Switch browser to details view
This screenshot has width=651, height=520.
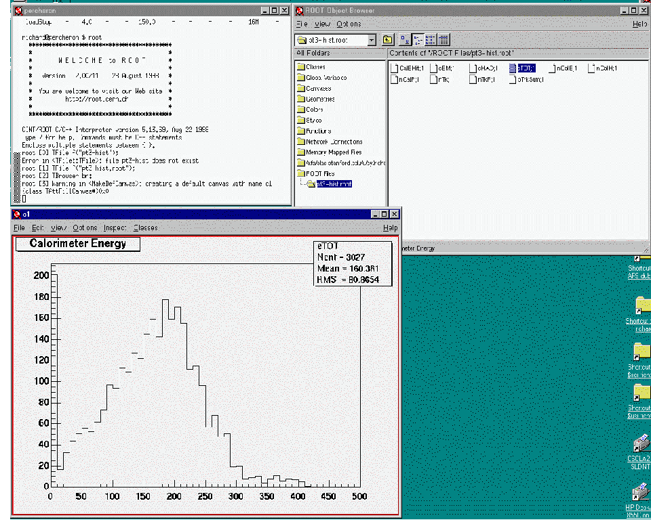443,40
